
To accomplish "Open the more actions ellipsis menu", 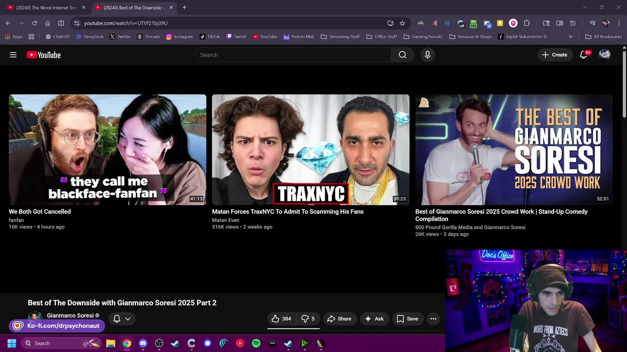I will [x=434, y=319].
